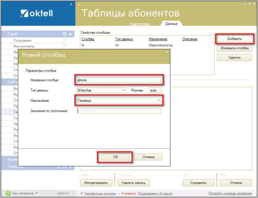Click the Импортировать button
Image resolution: width=258 pixels, height=198 pixels.
(96, 183)
